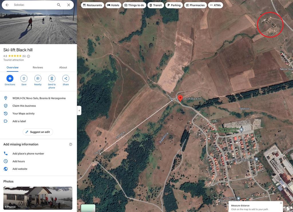293x212 pixels.
Task: Open rating info icon beside reviews count
Action: [x=28, y=56]
